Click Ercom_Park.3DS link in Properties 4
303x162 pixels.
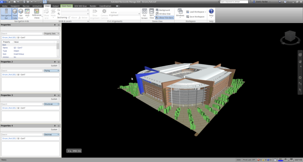pyautogui.click(x=9, y=138)
